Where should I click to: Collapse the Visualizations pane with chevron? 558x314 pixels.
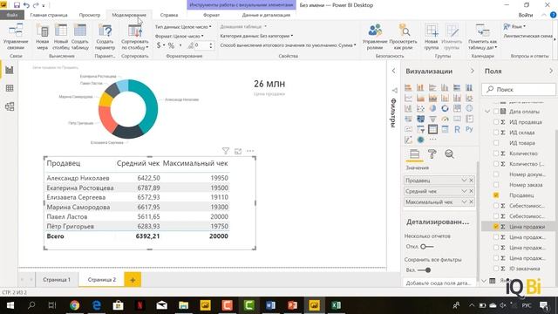(x=473, y=71)
